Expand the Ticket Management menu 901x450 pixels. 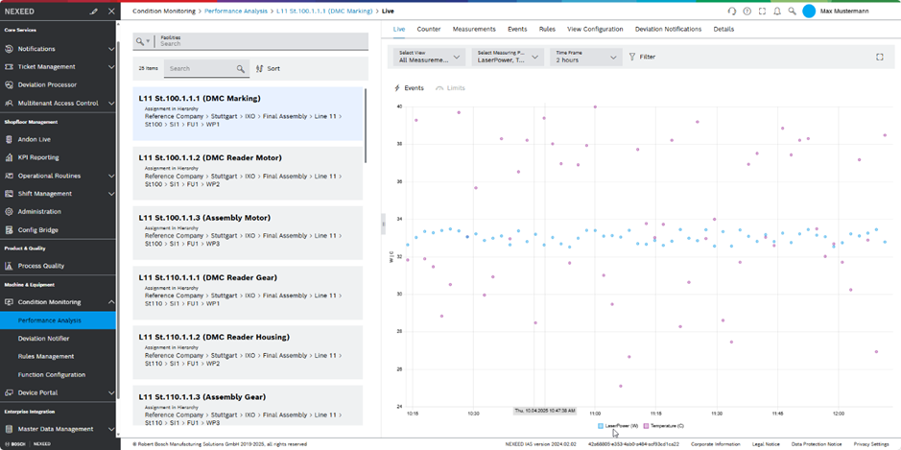click(111, 67)
